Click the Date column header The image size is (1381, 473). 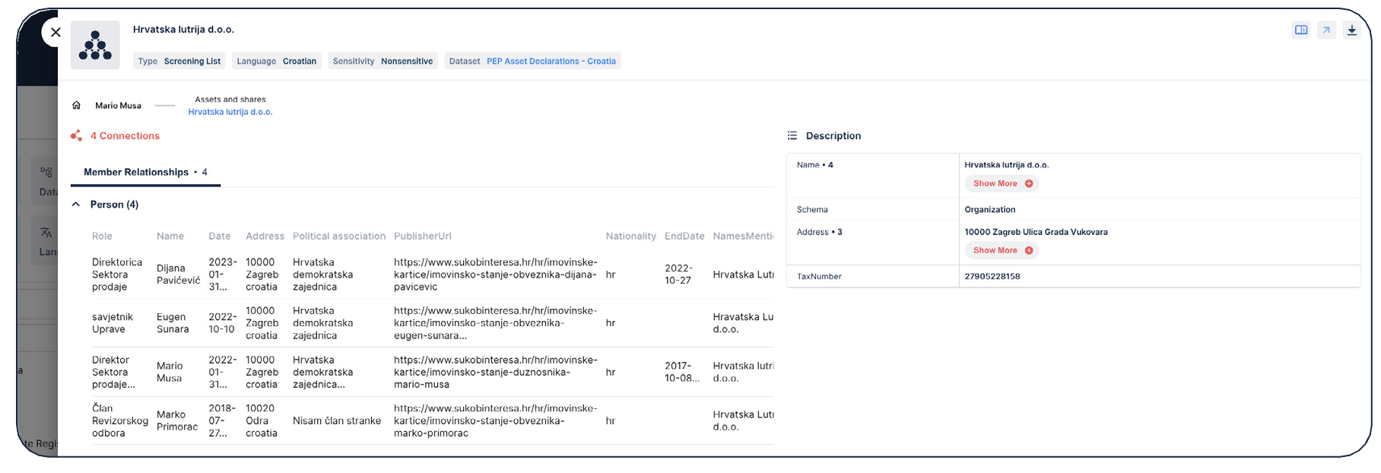(x=220, y=236)
